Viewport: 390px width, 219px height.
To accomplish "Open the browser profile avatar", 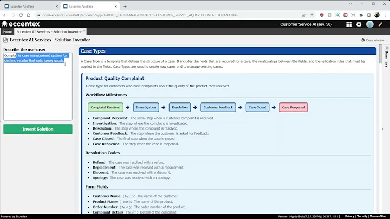I will [377, 15].
